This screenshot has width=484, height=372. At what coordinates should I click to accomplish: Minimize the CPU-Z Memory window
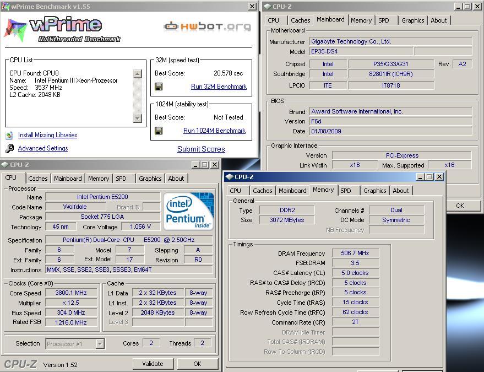(x=420, y=177)
